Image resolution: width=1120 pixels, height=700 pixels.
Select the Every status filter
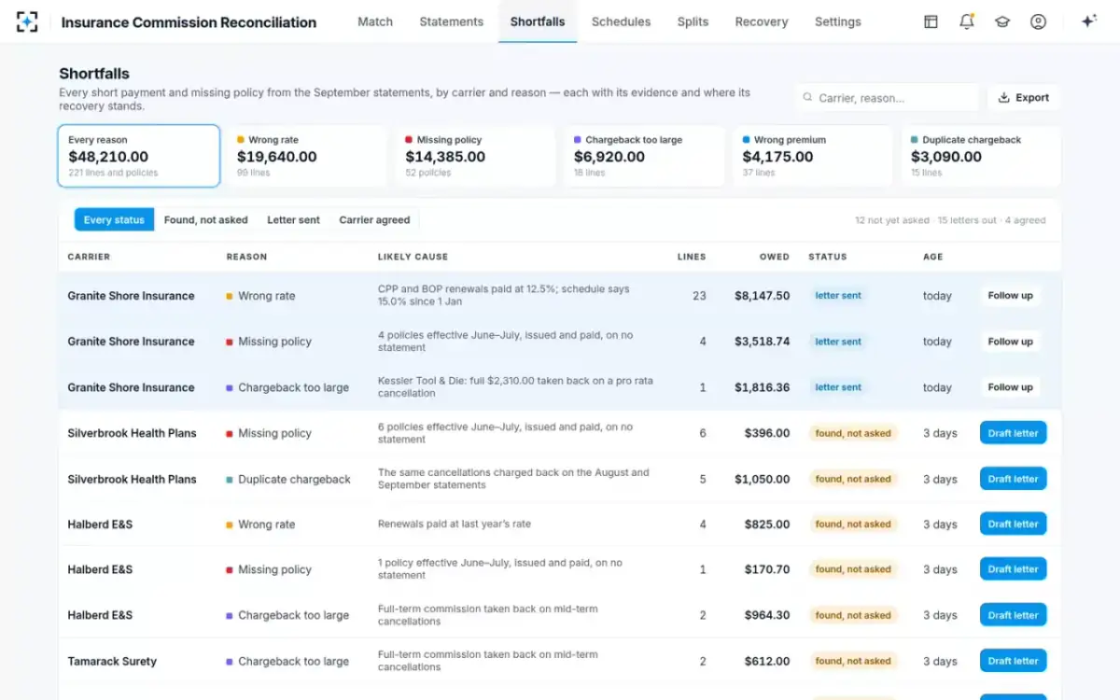pos(114,220)
